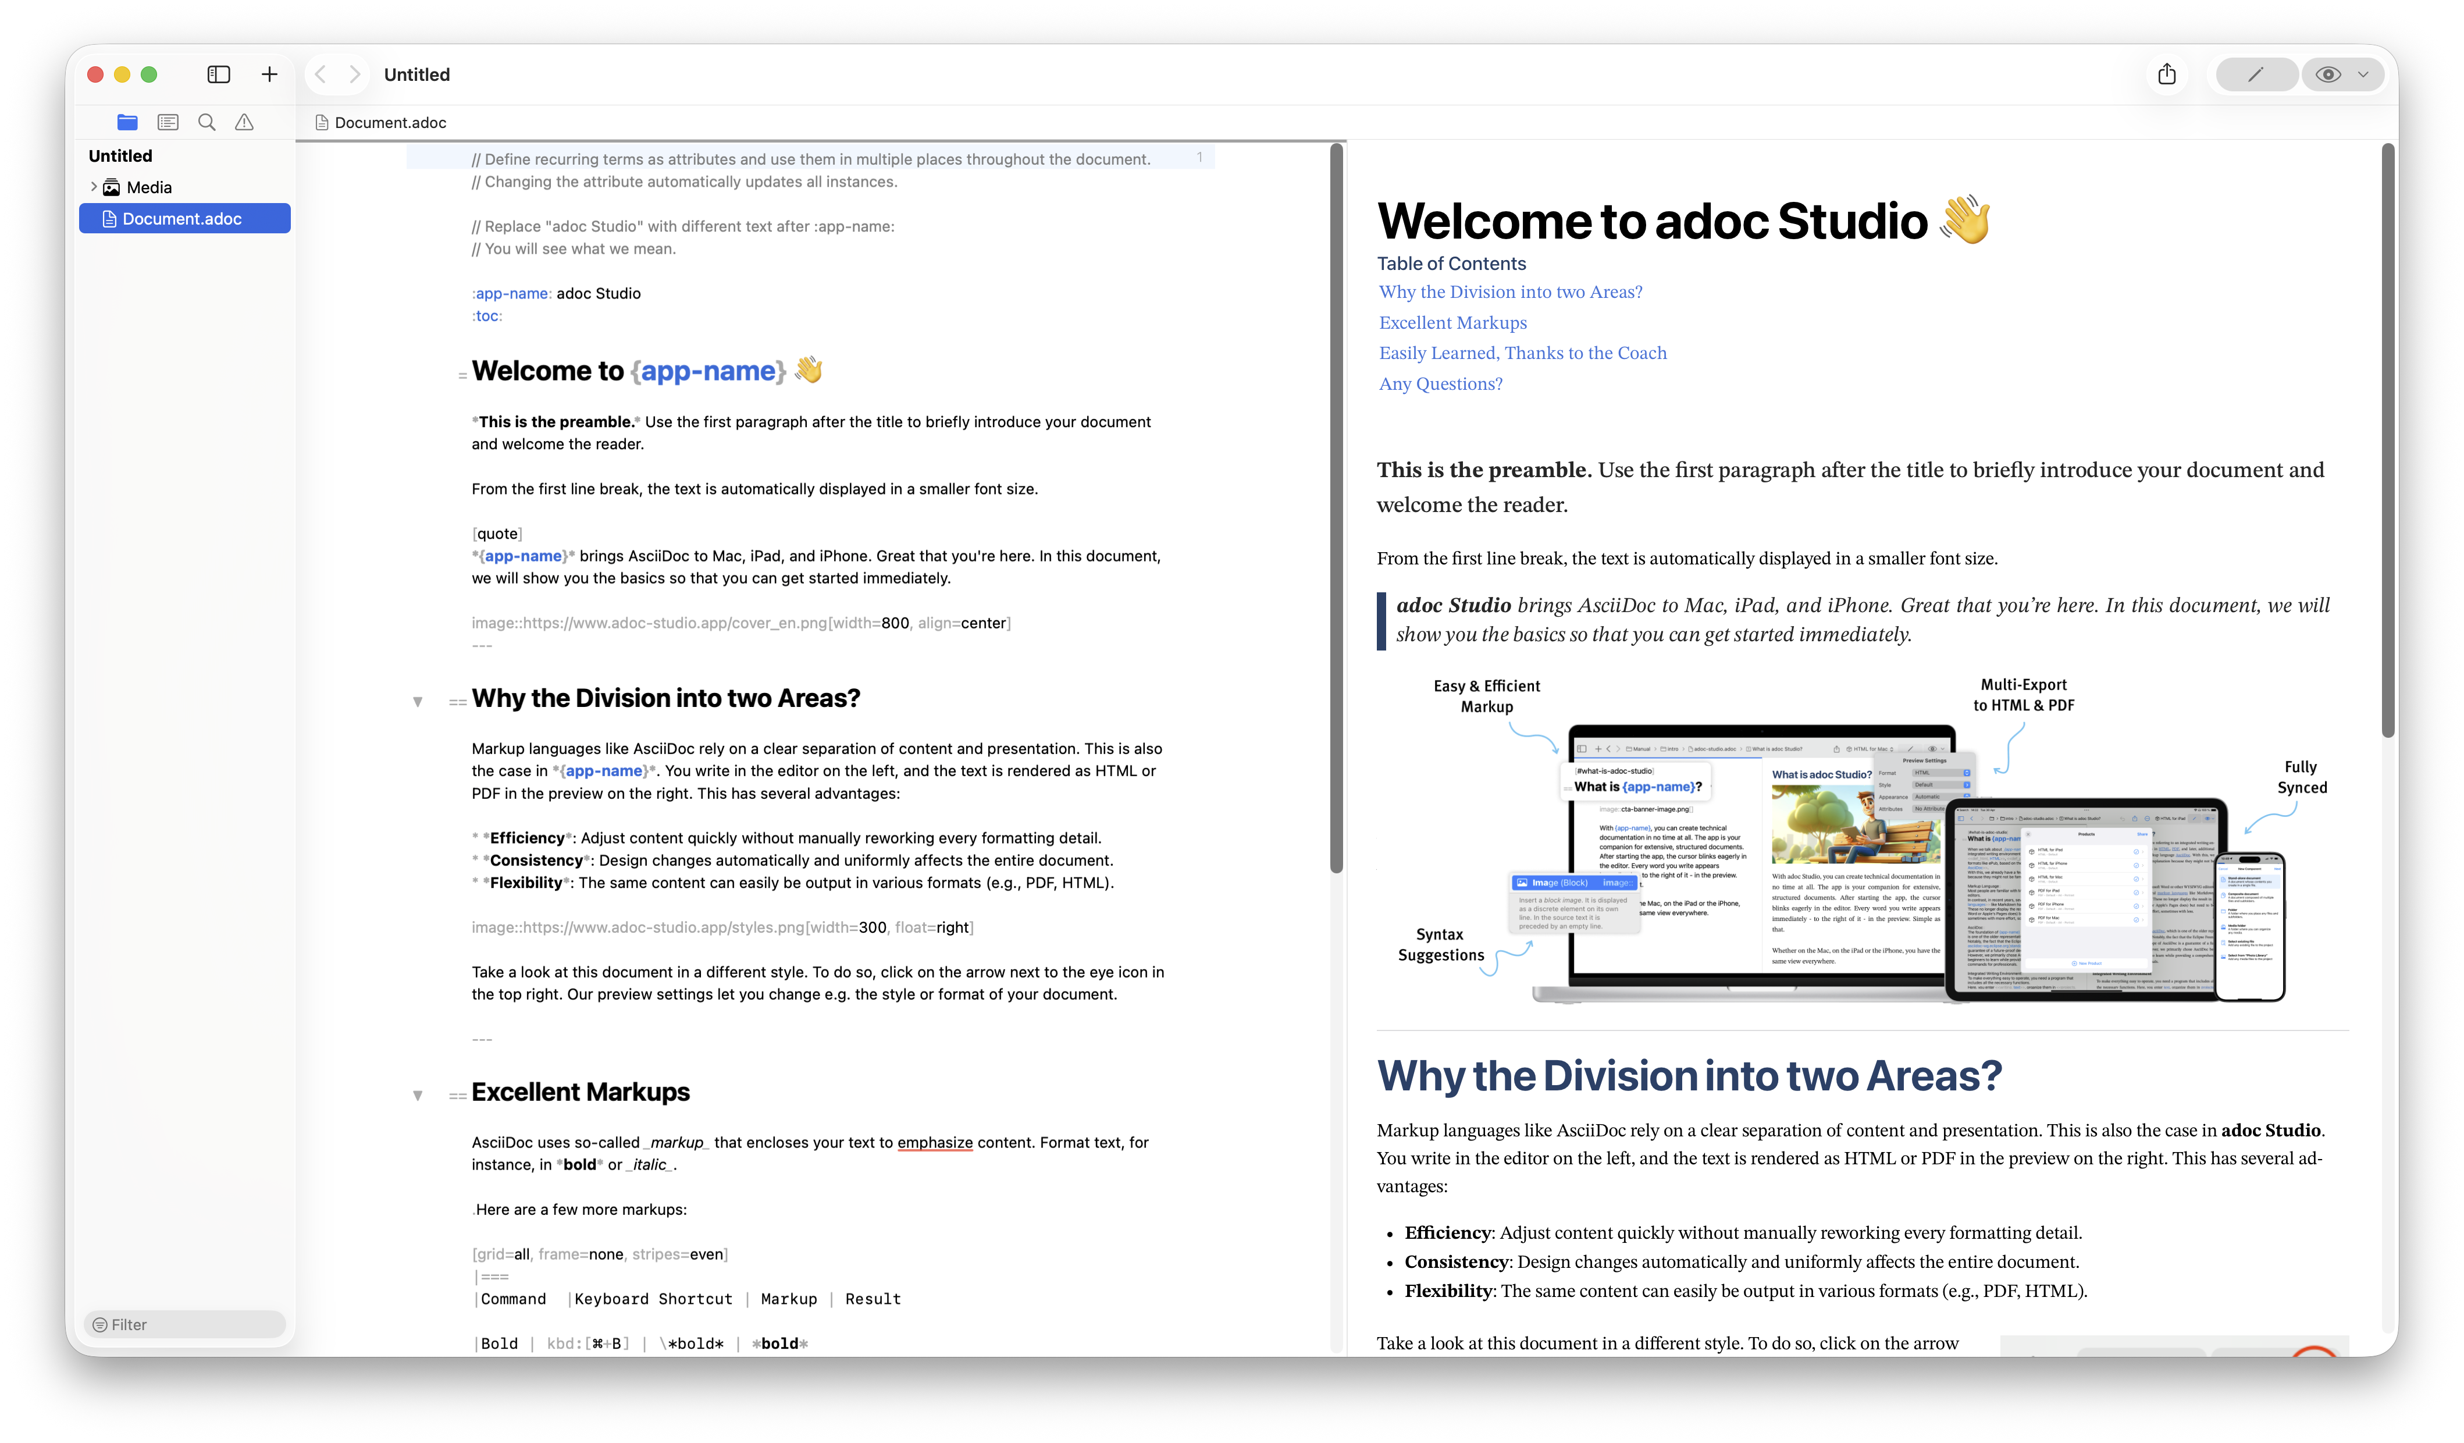Image resolution: width=2464 pixels, height=1443 pixels.
Task: Click the '[quote]' block line in editor
Action: click(x=497, y=533)
